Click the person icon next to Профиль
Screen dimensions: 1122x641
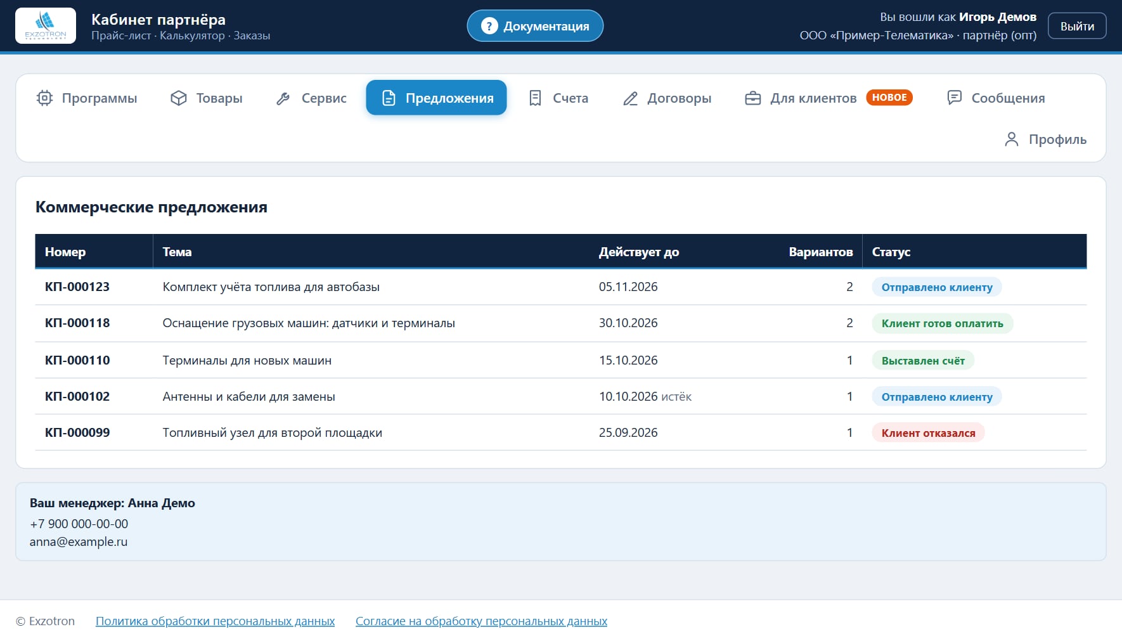pos(1012,139)
